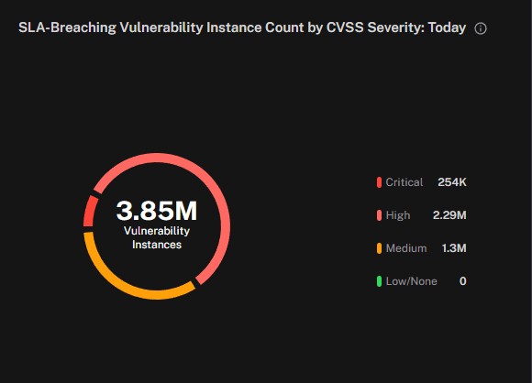Click the red Critical legend color marker
The image size is (532, 383).
pos(379,182)
